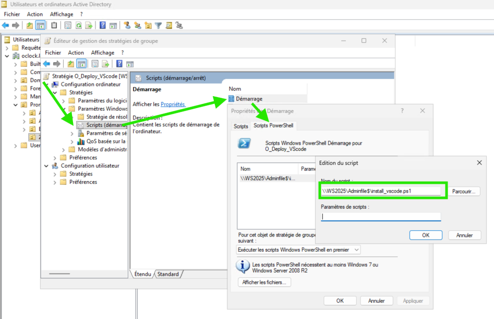Click the Parcourir... button

pos(463,191)
